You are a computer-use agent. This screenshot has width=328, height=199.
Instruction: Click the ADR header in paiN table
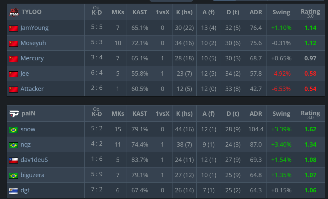pyautogui.click(x=256, y=113)
